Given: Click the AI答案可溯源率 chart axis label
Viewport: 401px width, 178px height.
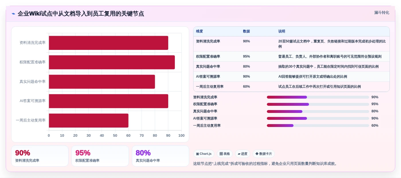Looking at the screenshot, I should (x=33, y=101).
